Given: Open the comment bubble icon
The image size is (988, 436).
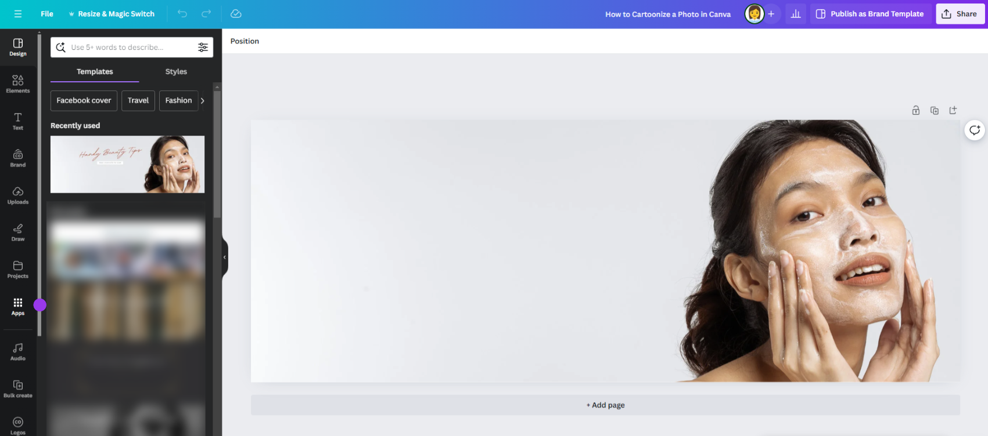Looking at the screenshot, I should [x=975, y=130].
